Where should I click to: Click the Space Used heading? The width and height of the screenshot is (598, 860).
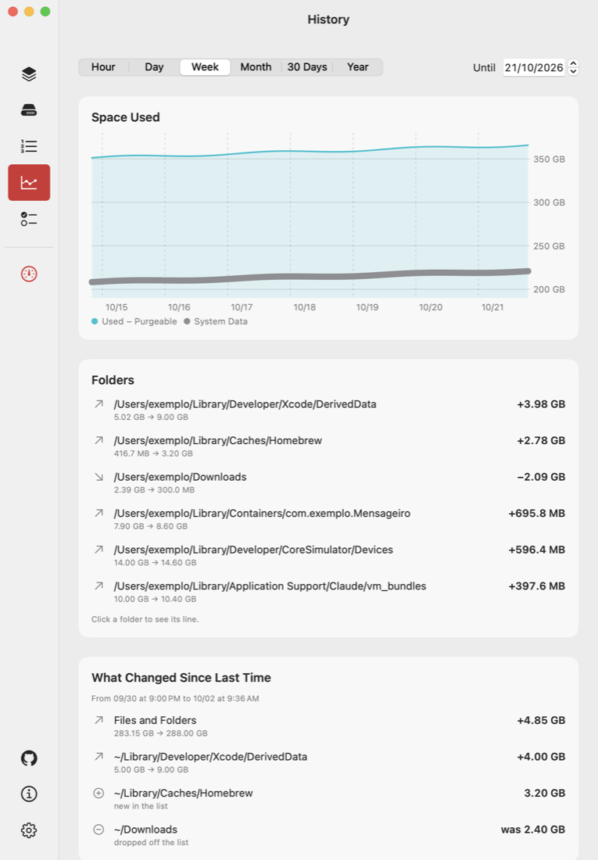click(x=126, y=117)
